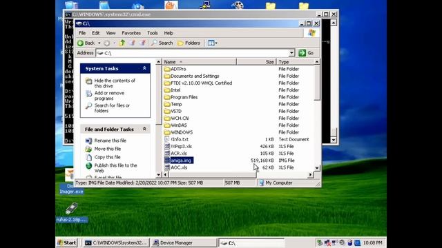Open the Search pane

point(162,43)
